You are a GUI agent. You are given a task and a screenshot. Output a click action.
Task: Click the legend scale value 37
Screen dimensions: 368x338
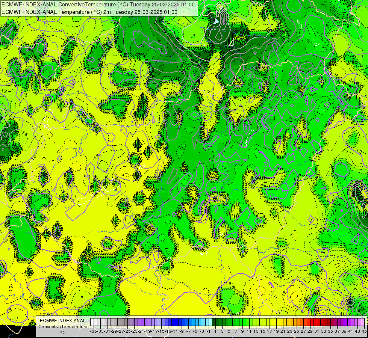click(337, 331)
